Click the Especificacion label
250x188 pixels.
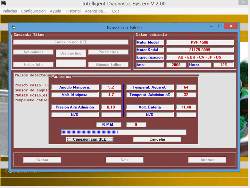click(150, 57)
